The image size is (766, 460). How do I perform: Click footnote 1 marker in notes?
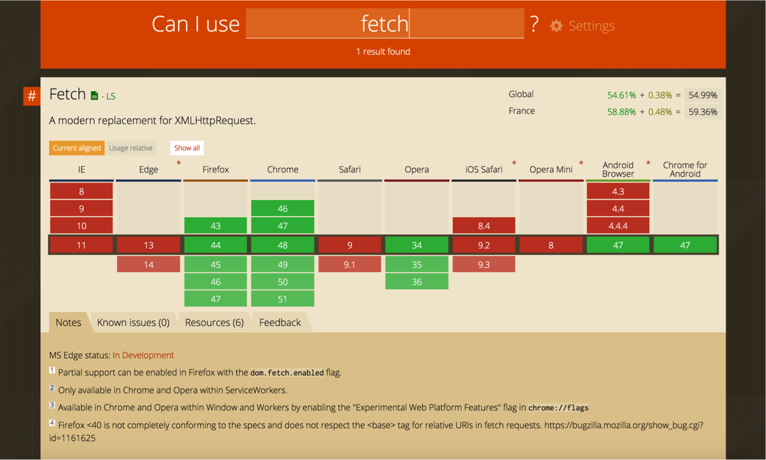52,370
